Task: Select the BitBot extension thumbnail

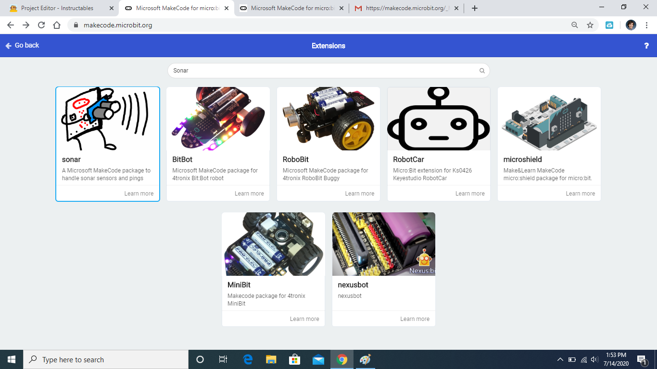Action: tap(218, 119)
